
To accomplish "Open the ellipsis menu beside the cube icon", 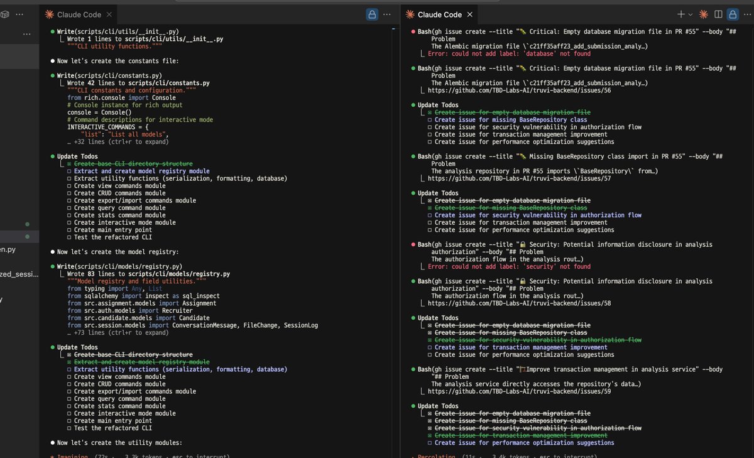I will [x=19, y=13].
